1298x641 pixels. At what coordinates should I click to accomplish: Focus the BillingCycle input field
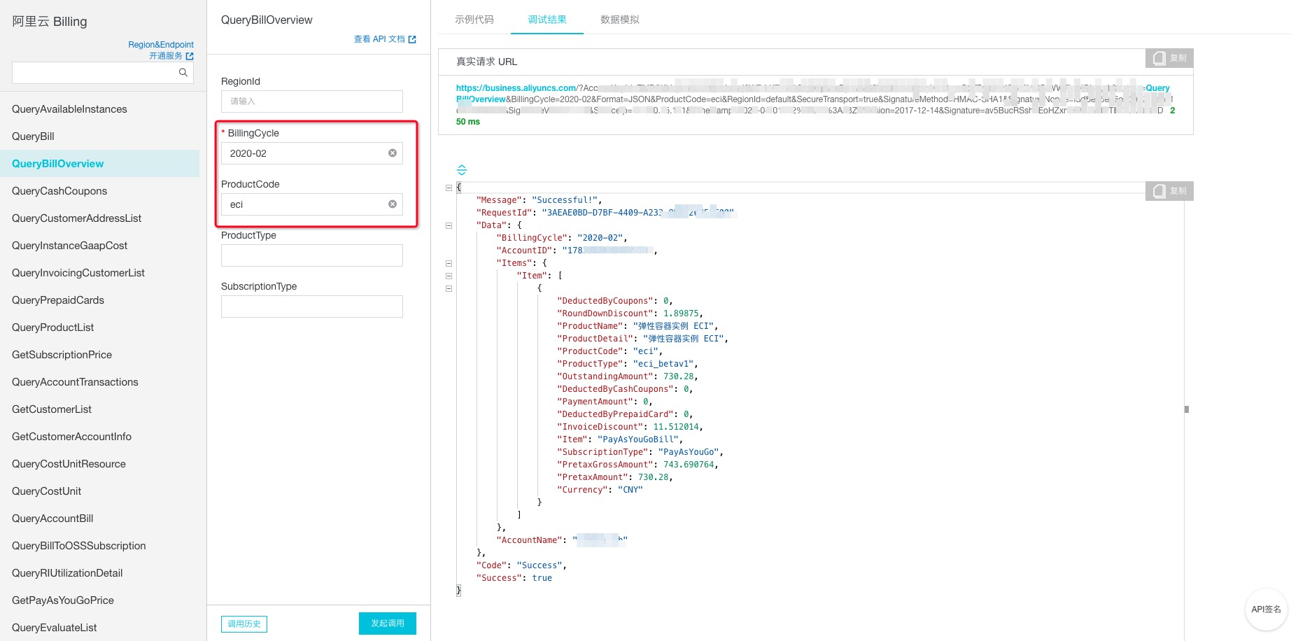tap(312, 153)
